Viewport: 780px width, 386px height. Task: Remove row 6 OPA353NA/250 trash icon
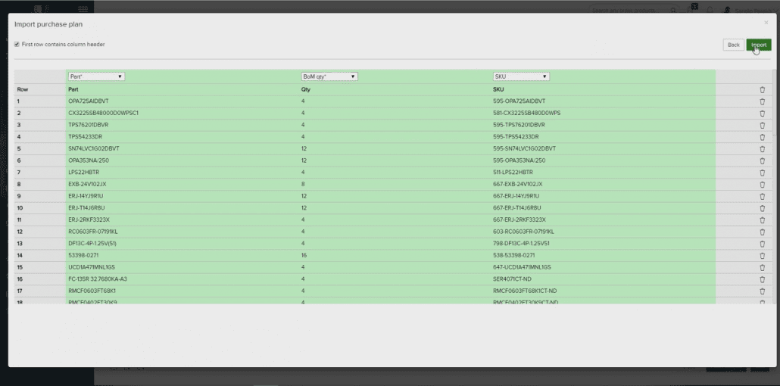click(x=762, y=160)
